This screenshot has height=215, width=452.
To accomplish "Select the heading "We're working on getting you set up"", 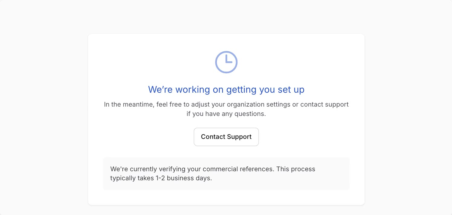I will (226, 89).
